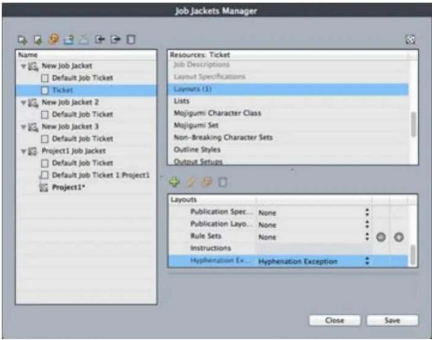Click the Ticket row's ticket icon
The width and height of the screenshot is (432, 340).
pyautogui.click(x=45, y=90)
